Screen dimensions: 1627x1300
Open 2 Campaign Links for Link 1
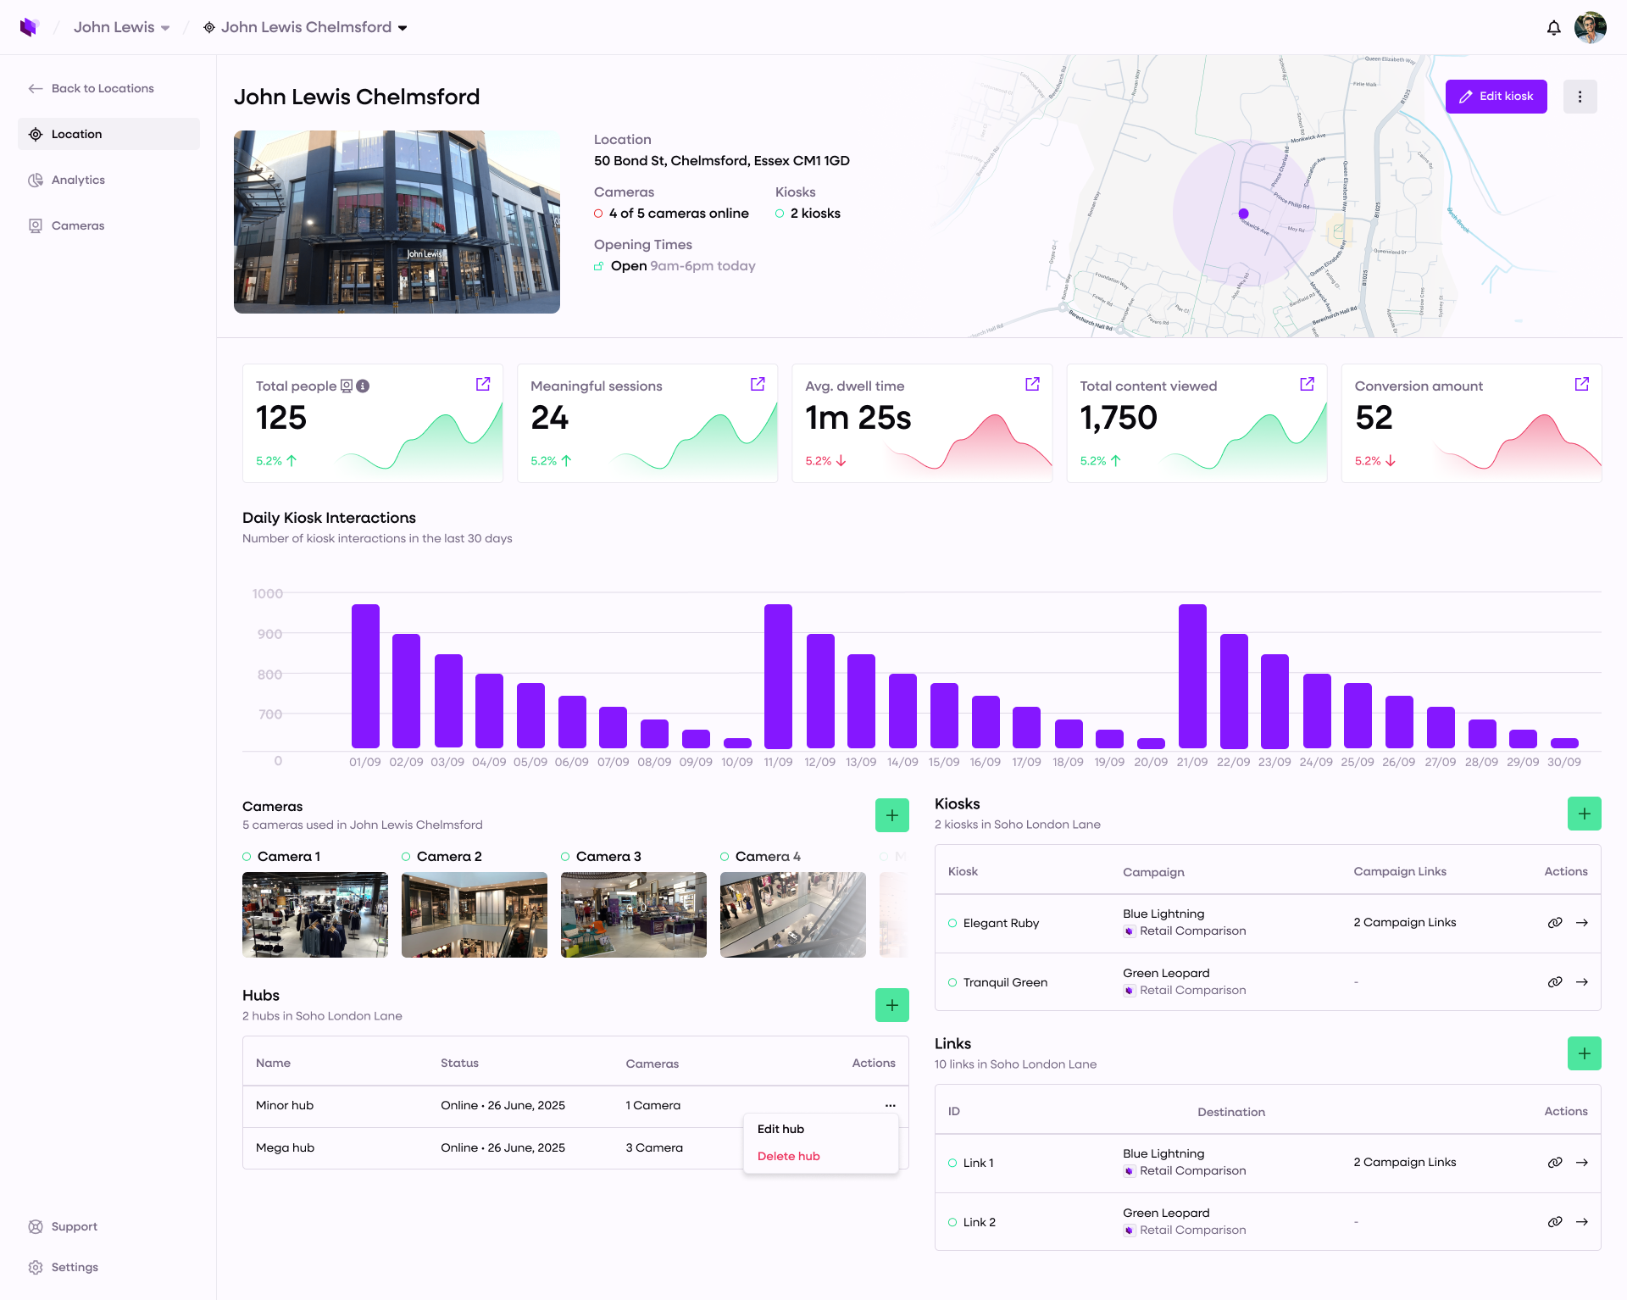pos(1405,1162)
